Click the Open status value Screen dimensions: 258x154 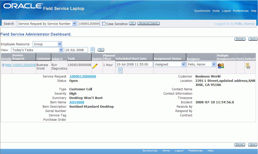click(74, 81)
